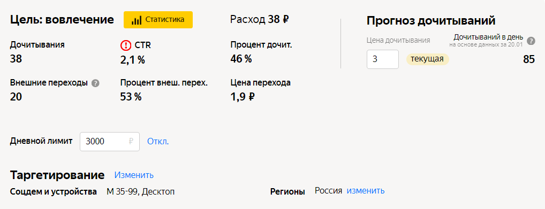This screenshot has width=545, height=209.
Task: Click the forecast number 85
Action: (528, 59)
